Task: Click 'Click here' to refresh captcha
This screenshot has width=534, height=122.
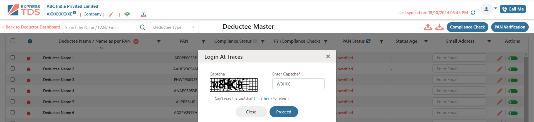Action: click(x=263, y=99)
